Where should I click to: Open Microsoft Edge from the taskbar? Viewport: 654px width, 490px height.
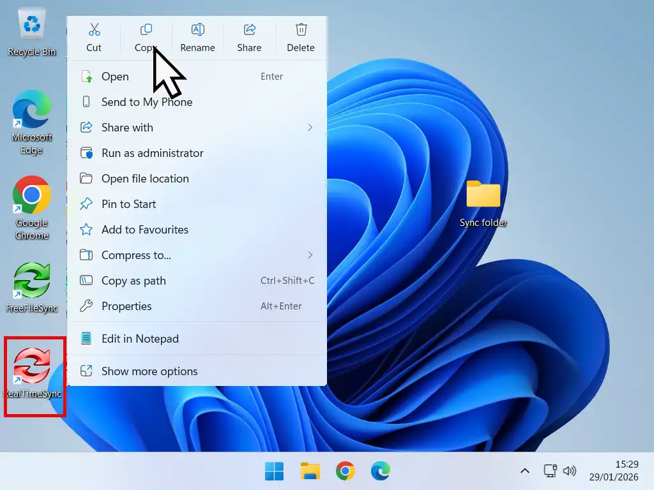(381, 471)
